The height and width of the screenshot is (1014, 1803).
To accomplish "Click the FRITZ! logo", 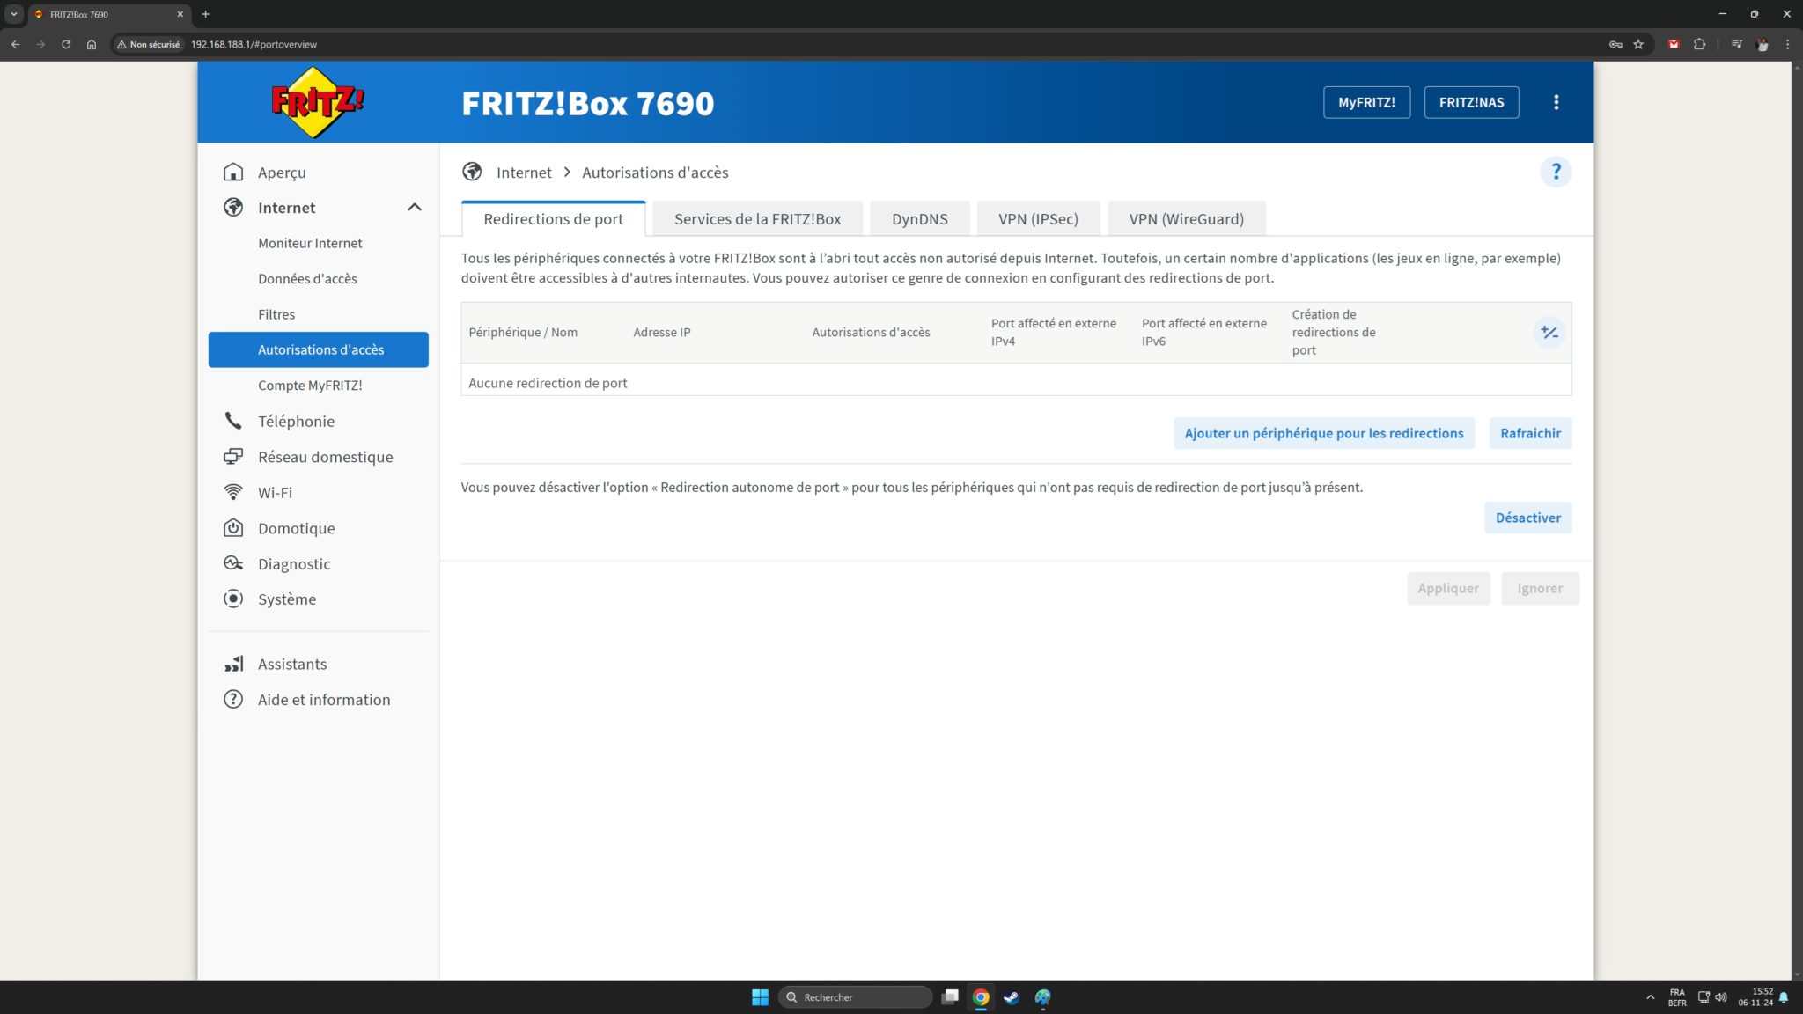I will coord(318,102).
